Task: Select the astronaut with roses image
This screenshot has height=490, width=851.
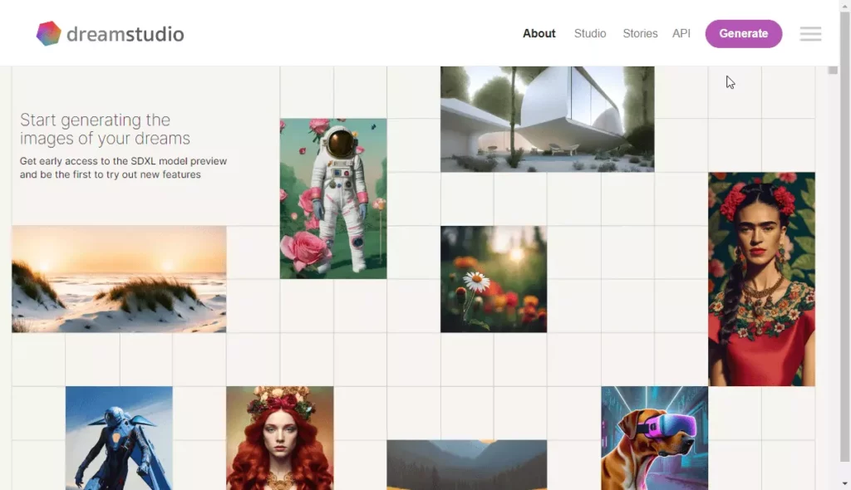Action: (333, 198)
